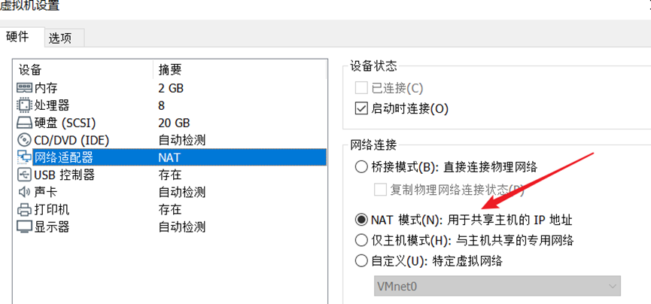Click the processor (处理器) chip icon

click(24, 105)
